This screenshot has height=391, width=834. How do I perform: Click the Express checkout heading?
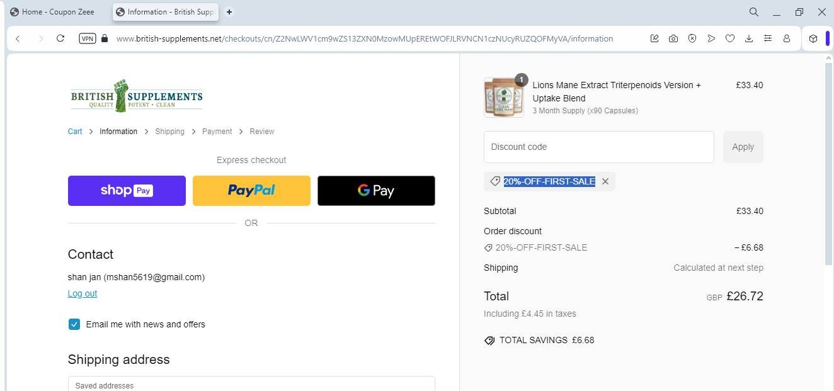point(251,160)
